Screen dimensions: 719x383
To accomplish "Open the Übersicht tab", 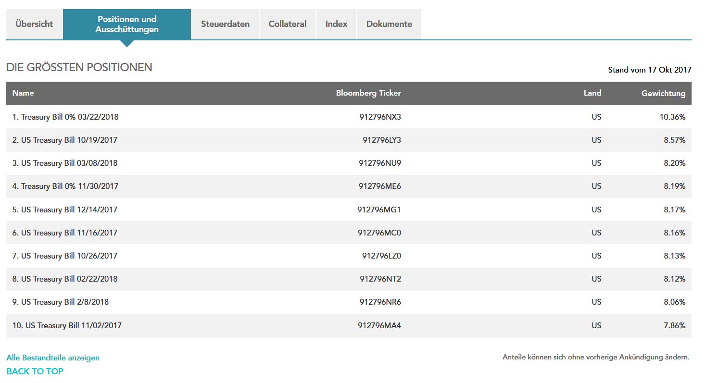I will click(x=34, y=24).
